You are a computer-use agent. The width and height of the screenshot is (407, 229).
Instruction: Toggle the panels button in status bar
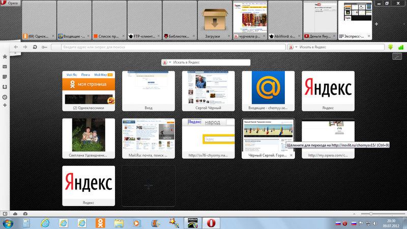click(x=5, y=214)
